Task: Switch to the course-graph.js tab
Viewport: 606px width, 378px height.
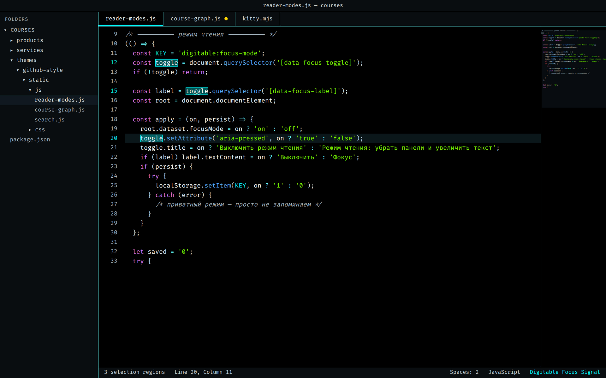Action: [199, 19]
